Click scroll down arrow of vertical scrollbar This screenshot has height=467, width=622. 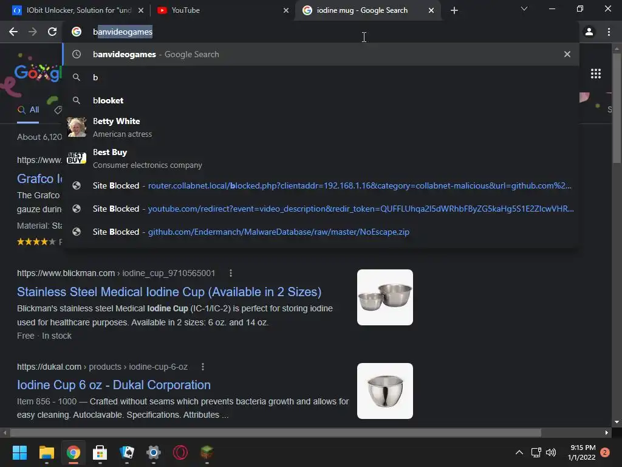617,422
